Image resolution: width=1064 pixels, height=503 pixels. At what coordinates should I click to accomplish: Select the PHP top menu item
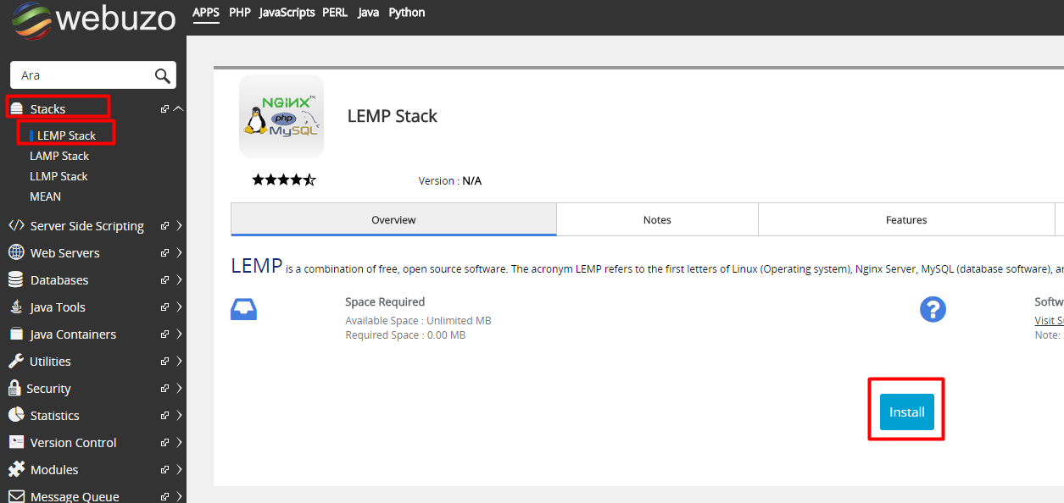click(x=240, y=13)
